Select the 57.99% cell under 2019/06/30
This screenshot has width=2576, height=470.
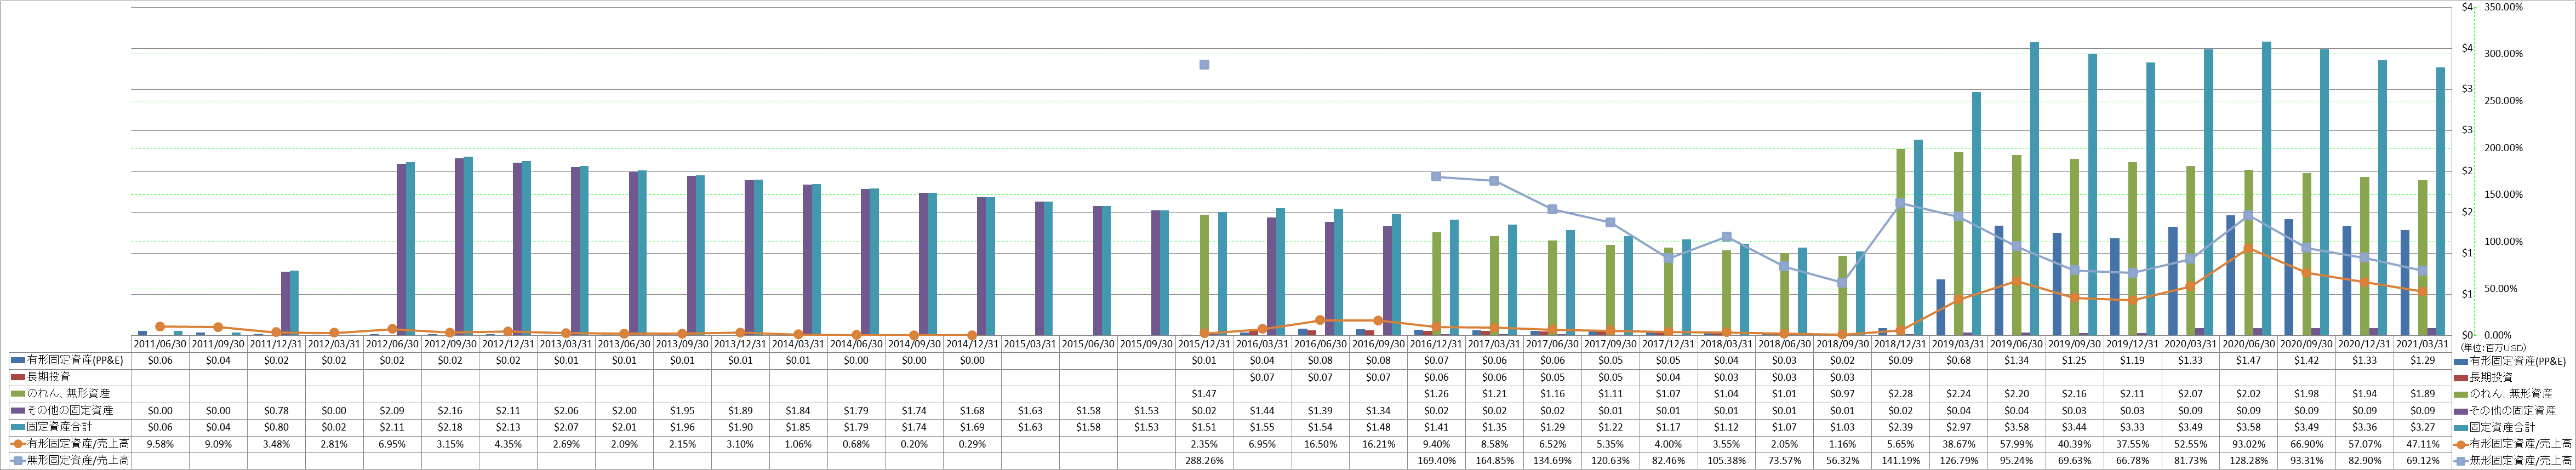(x=2016, y=444)
